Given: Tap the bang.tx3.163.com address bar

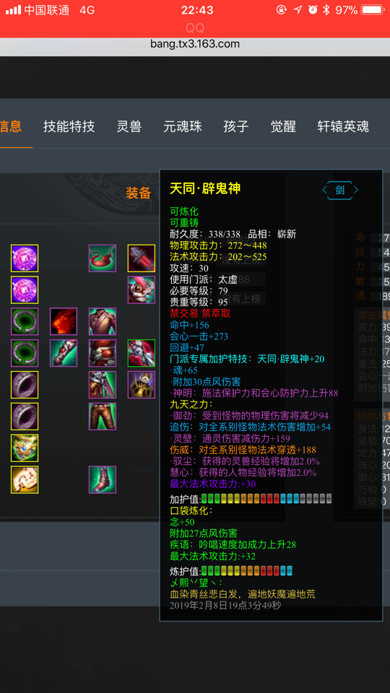Looking at the screenshot, I should pos(195,44).
